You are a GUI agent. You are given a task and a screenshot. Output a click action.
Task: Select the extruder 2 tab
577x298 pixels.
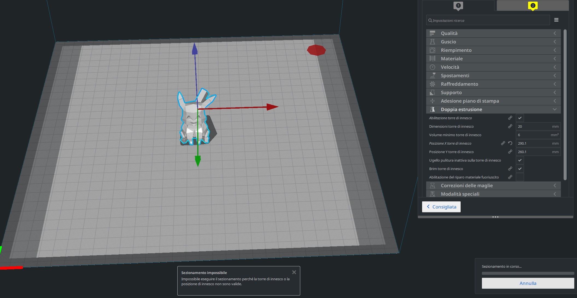(x=532, y=6)
